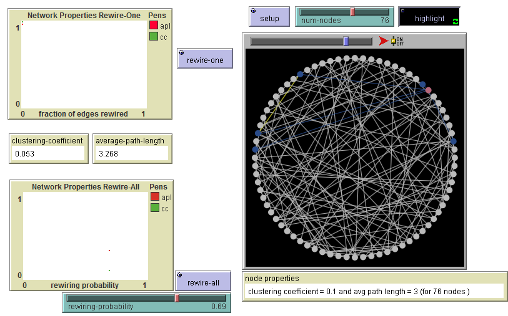
Task: Click the node properties label
Action: coord(272,279)
